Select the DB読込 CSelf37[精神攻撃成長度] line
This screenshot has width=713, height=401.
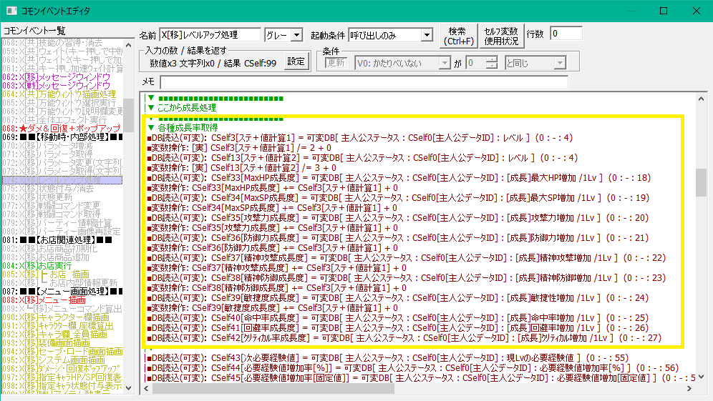point(406,257)
